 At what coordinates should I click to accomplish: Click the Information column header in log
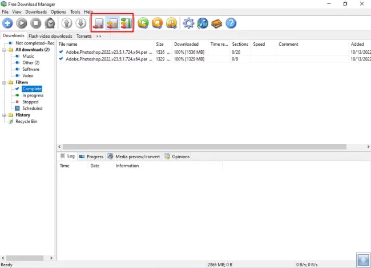[x=167, y=166]
